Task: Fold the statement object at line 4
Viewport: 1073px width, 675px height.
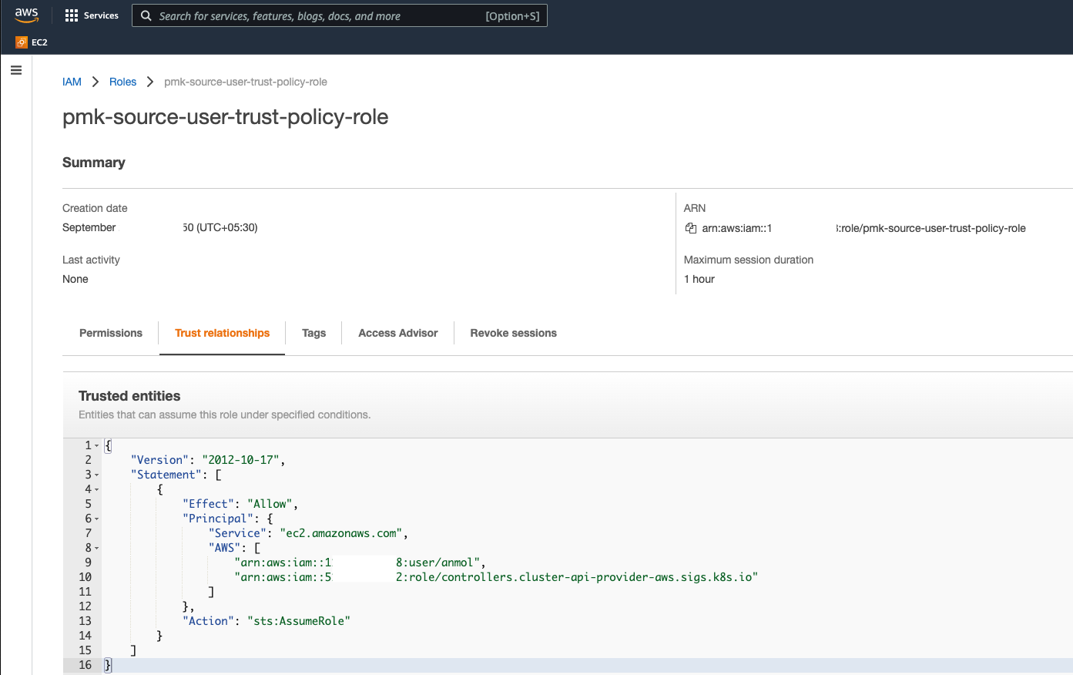Action: 97,490
